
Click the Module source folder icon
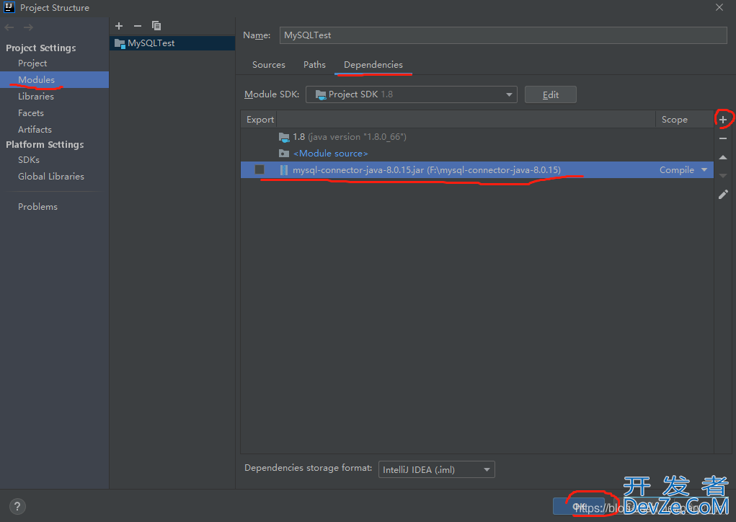point(284,154)
